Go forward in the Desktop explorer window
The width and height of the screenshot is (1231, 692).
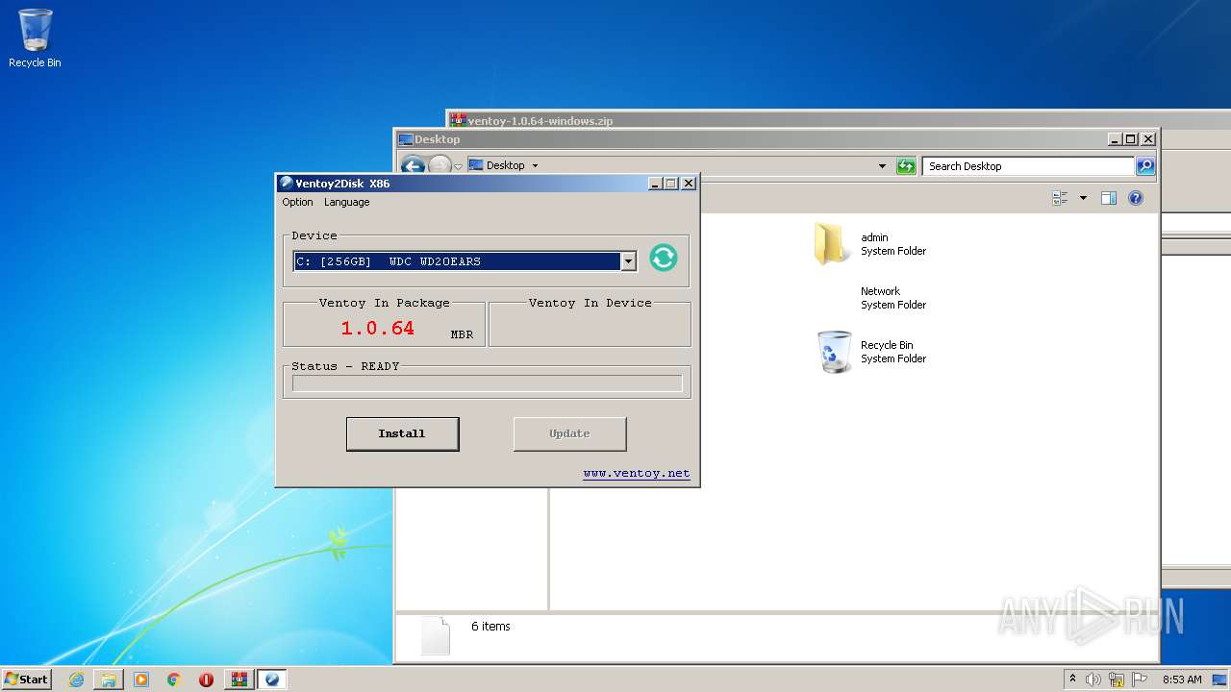[439, 165]
